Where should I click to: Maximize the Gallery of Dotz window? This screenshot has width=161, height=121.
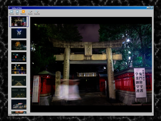(150, 8)
